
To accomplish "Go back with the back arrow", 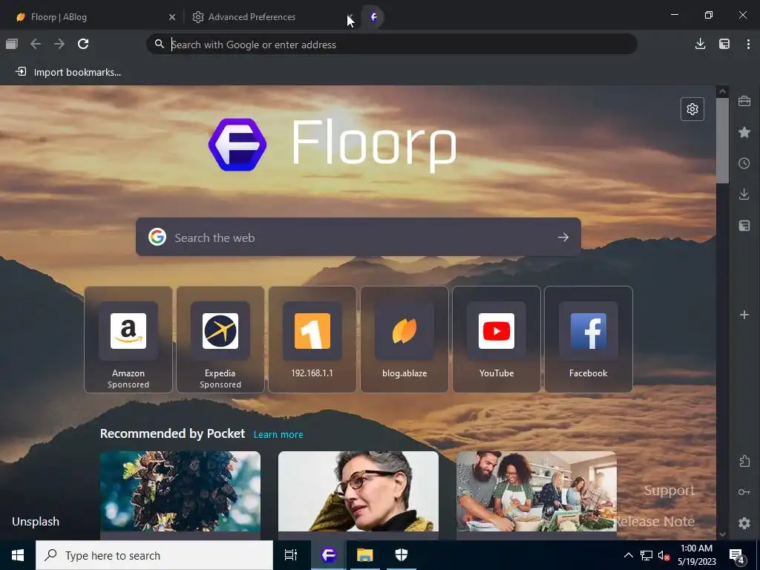I will (36, 44).
